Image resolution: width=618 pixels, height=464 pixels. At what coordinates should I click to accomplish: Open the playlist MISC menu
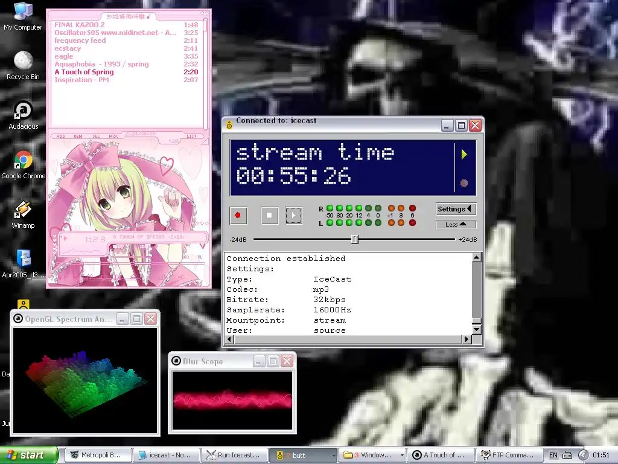[x=113, y=136]
